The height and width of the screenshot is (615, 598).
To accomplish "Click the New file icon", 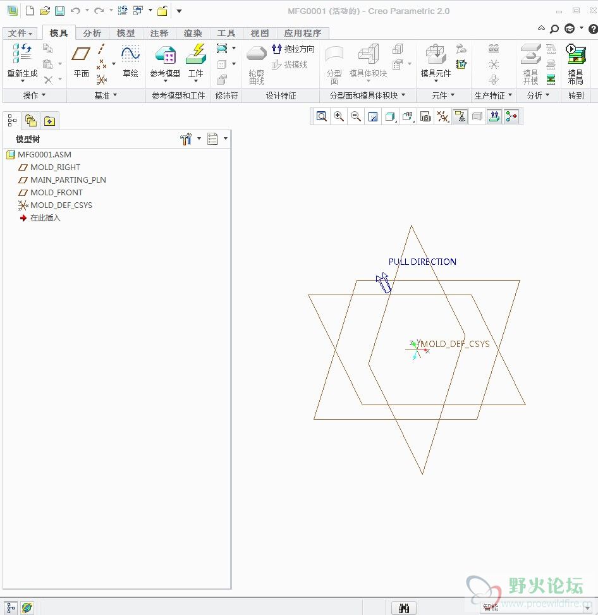I will pos(30,11).
